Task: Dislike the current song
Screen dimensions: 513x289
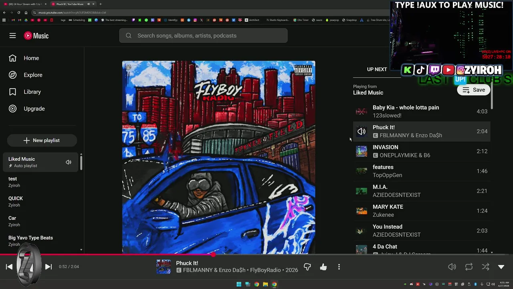Action: point(307,267)
